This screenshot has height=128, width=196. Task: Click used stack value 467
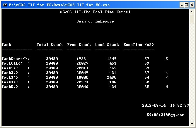tap(113, 68)
